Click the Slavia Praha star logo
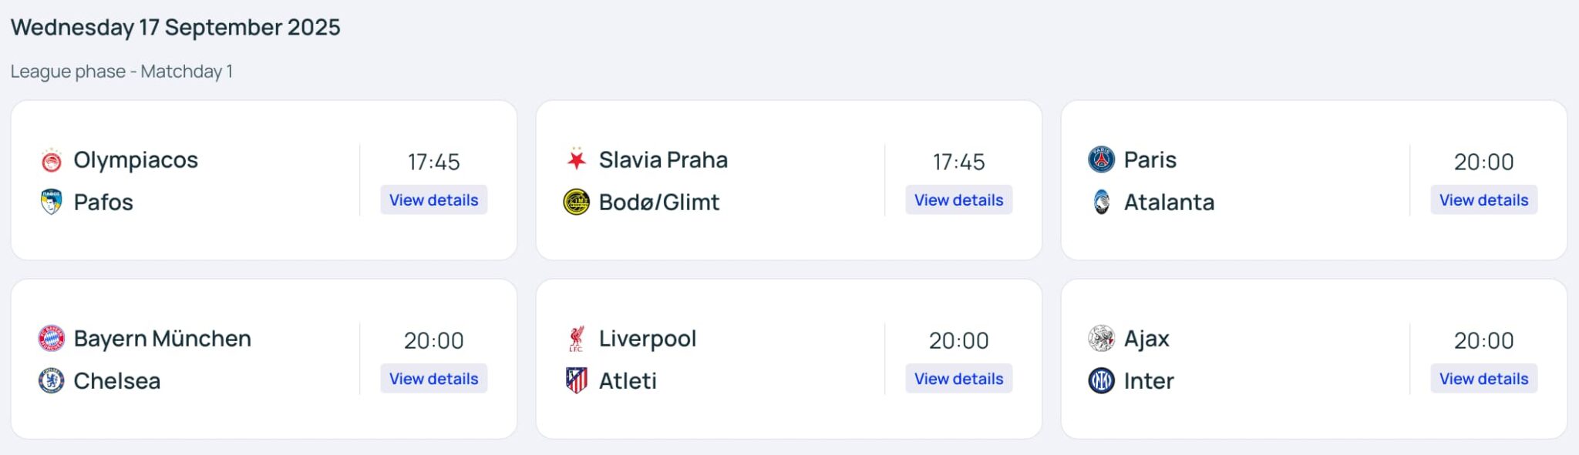 pos(577,160)
